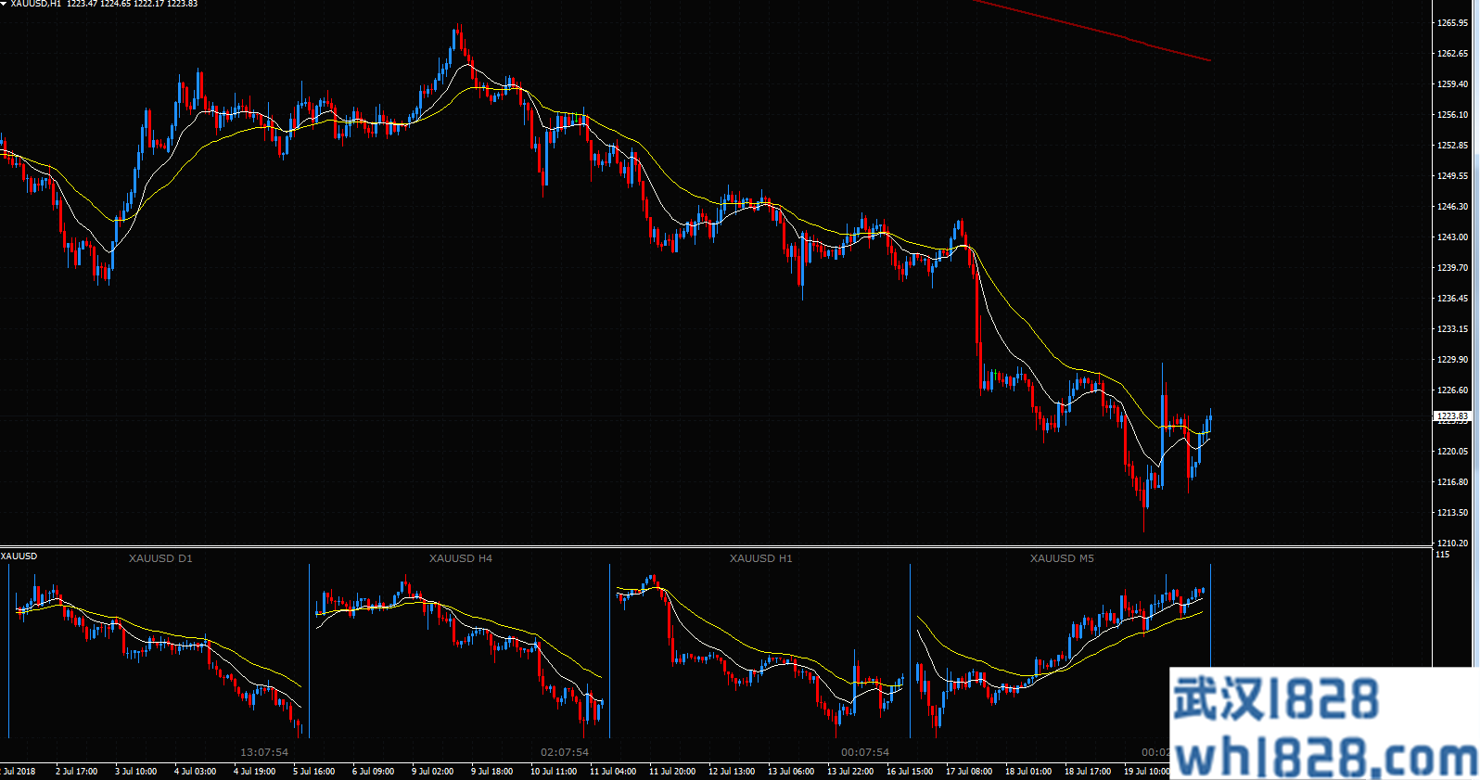Click the 2 Jul 17:00 time label
Image resolution: width=1480 pixels, height=780 pixels.
[76, 772]
